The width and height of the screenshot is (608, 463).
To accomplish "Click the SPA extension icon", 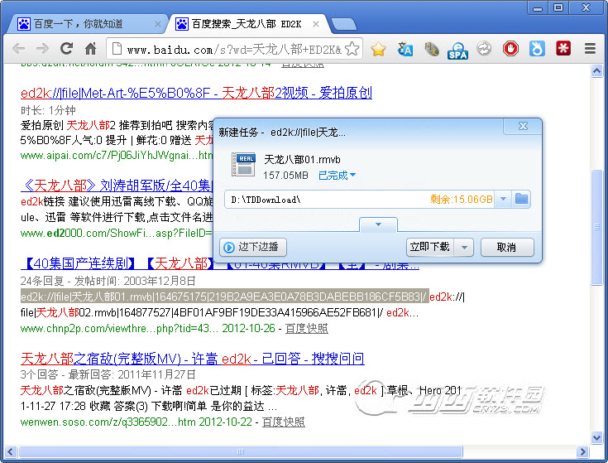I will point(457,50).
